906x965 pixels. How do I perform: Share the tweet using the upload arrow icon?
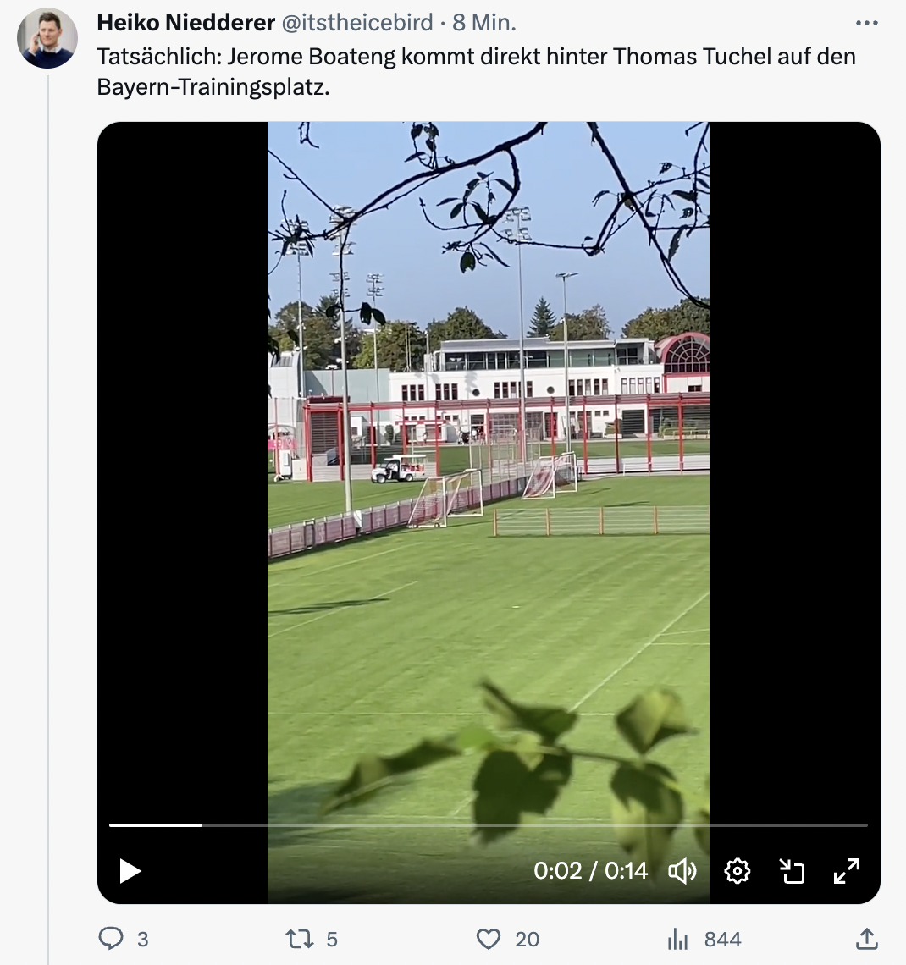866,939
